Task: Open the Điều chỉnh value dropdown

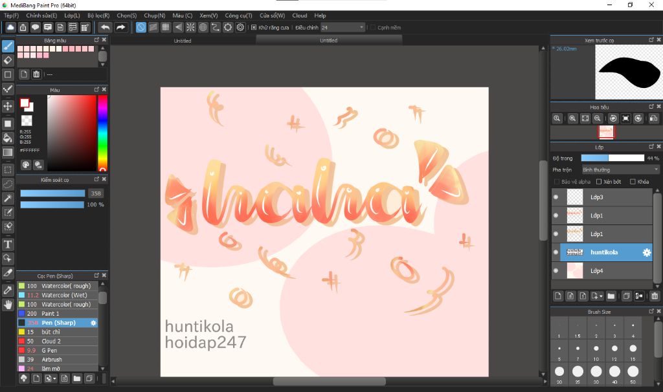Action: [x=342, y=27]
